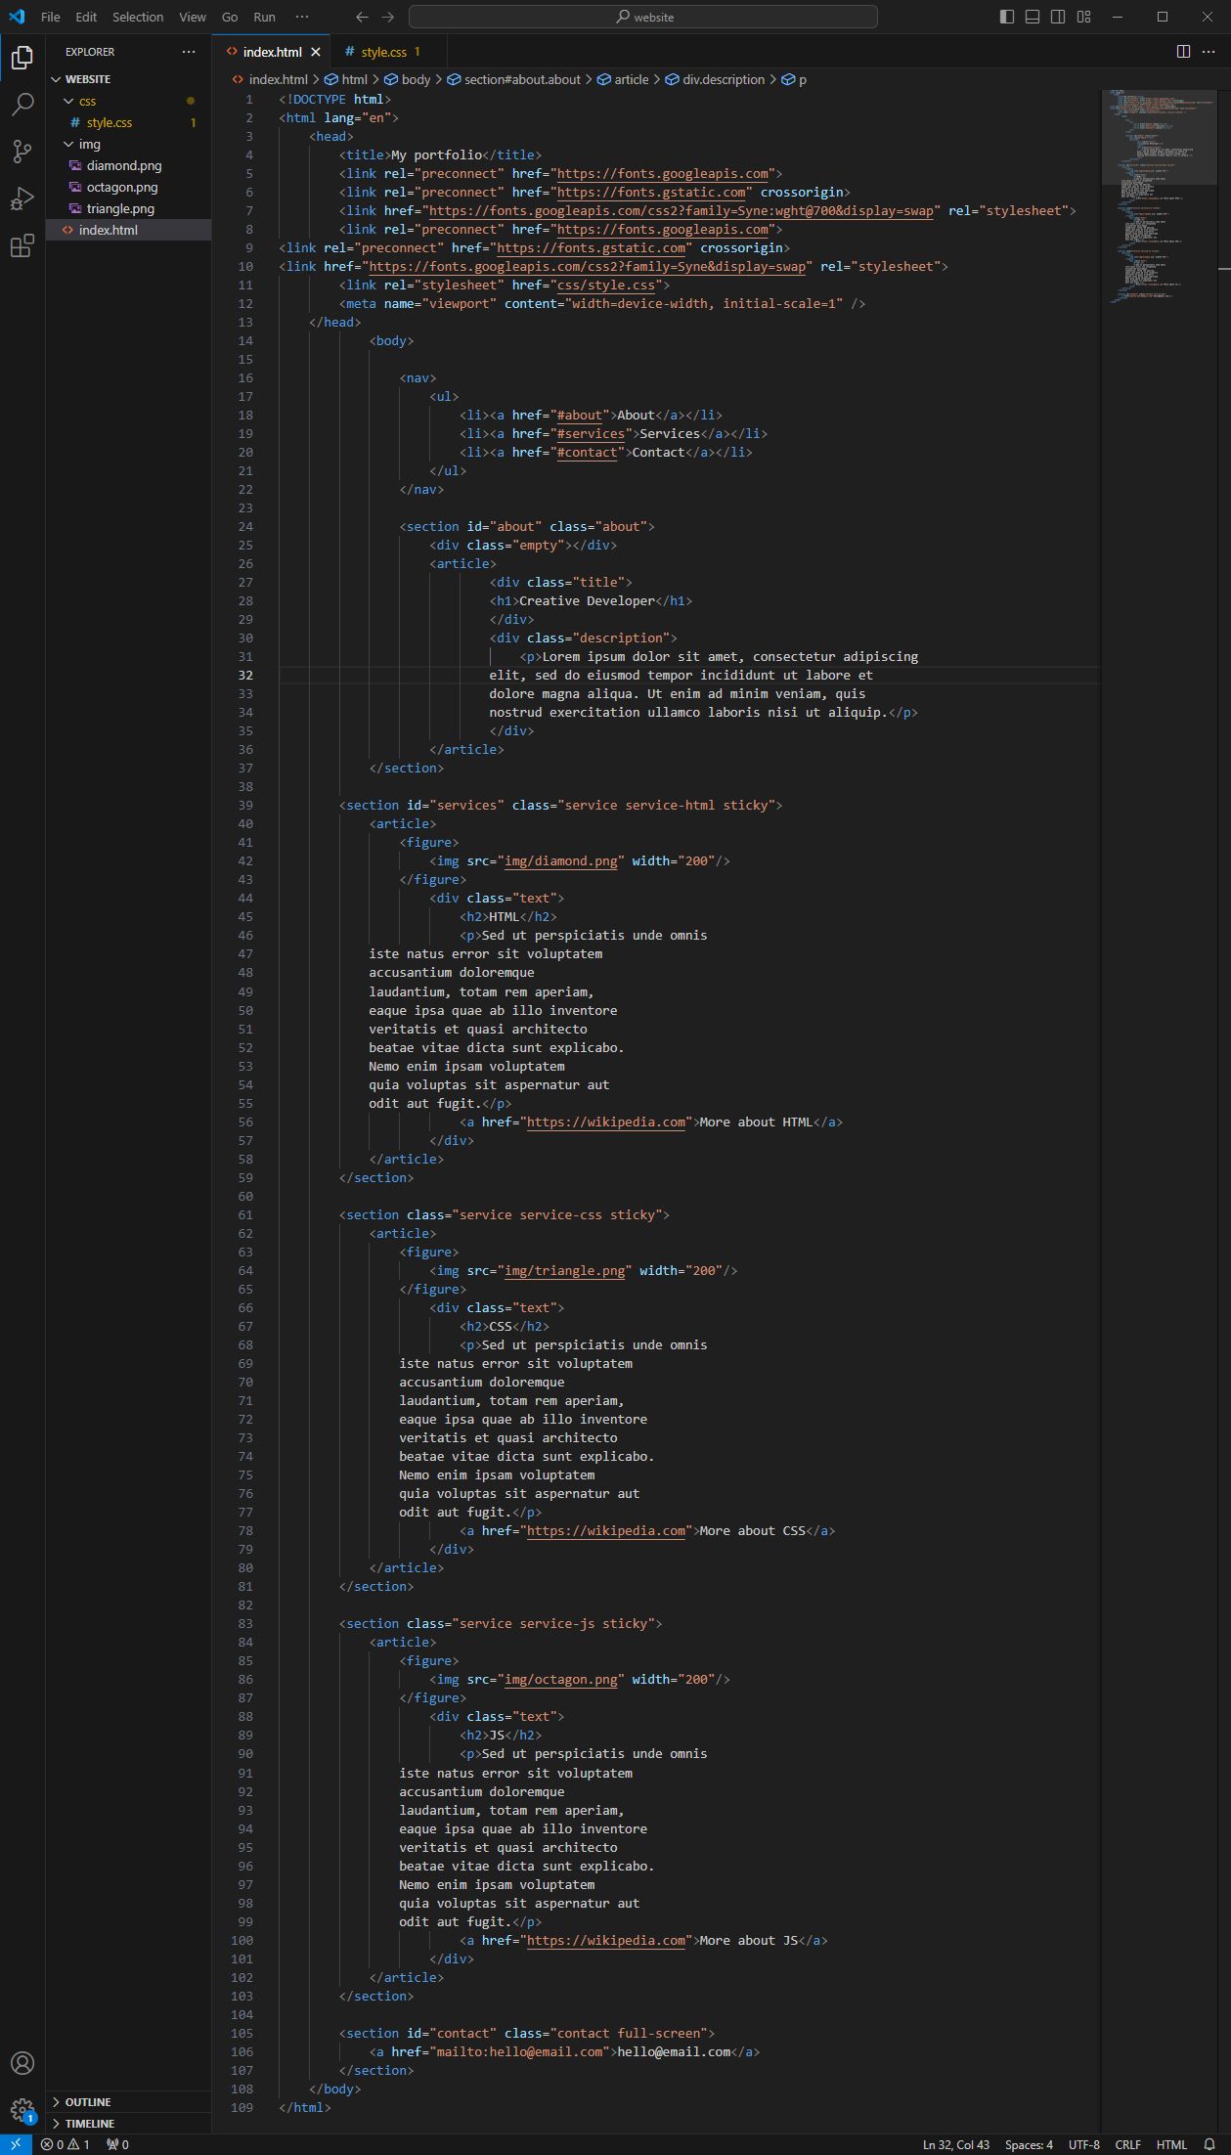Open the Manage settings gear
1231x2155 pixels.
(x=22, y=2109)
